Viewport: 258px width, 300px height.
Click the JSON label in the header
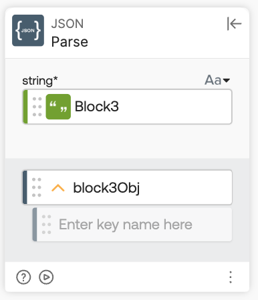tap(68, 24)
